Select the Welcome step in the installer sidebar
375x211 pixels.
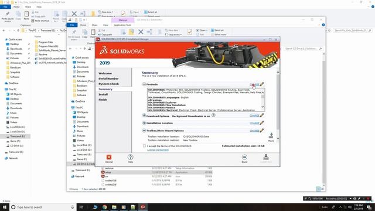pos(105,73)
